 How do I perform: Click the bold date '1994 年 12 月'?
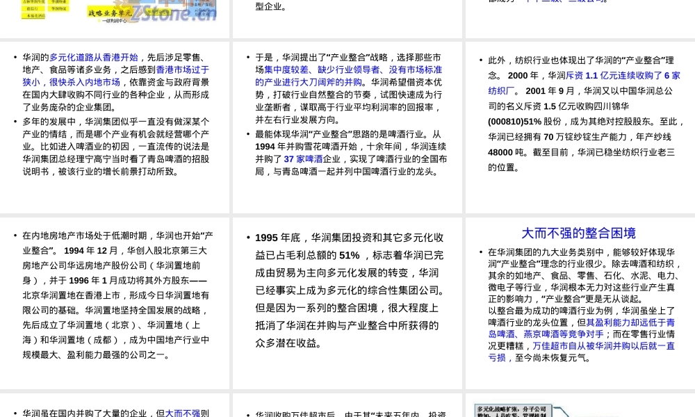pos(91,250)
